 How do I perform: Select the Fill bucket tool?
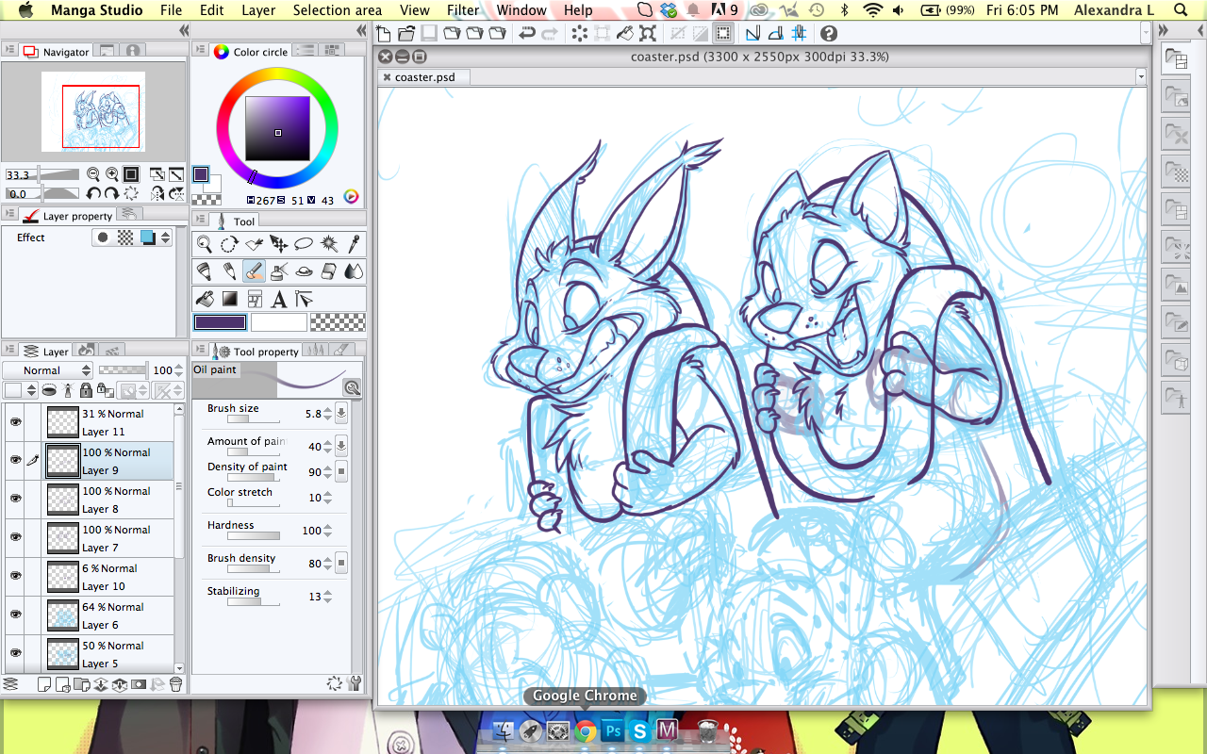click(x=205, y=300)
